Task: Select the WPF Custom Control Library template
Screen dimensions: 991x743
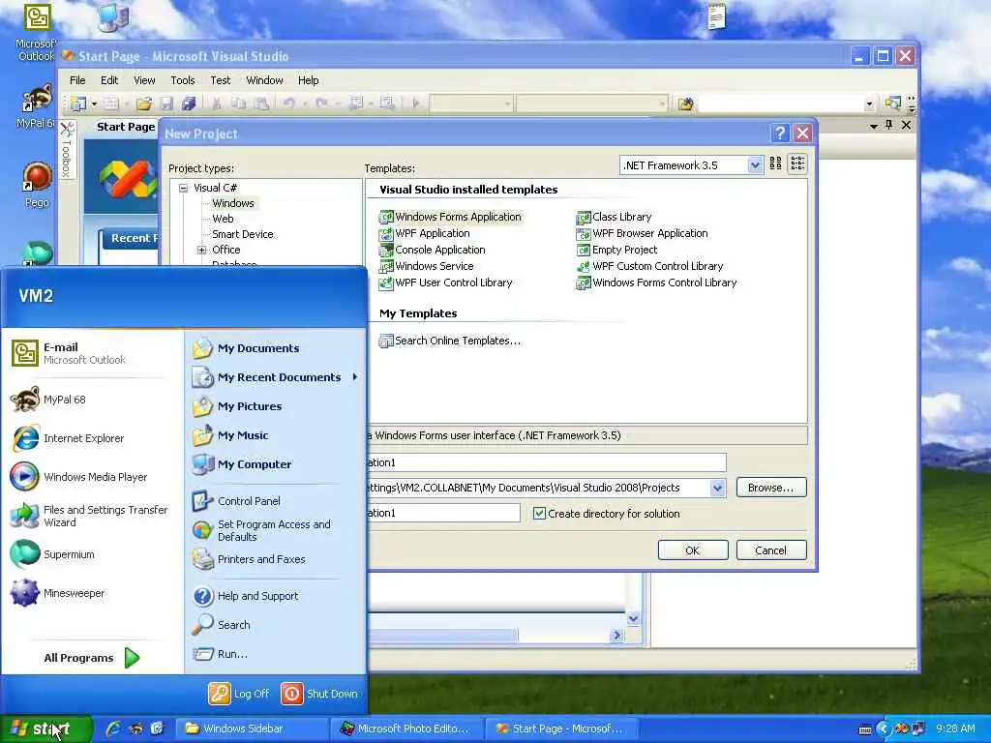Action: (x=649, y=266)
